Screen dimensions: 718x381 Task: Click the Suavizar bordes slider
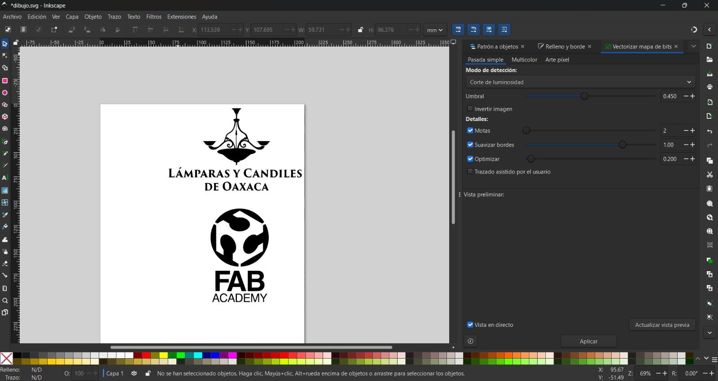coord(591,145)
